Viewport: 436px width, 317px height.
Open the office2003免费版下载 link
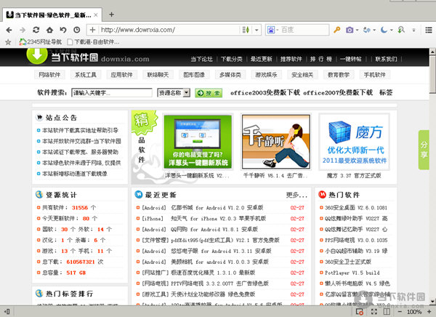coord(265,92)
